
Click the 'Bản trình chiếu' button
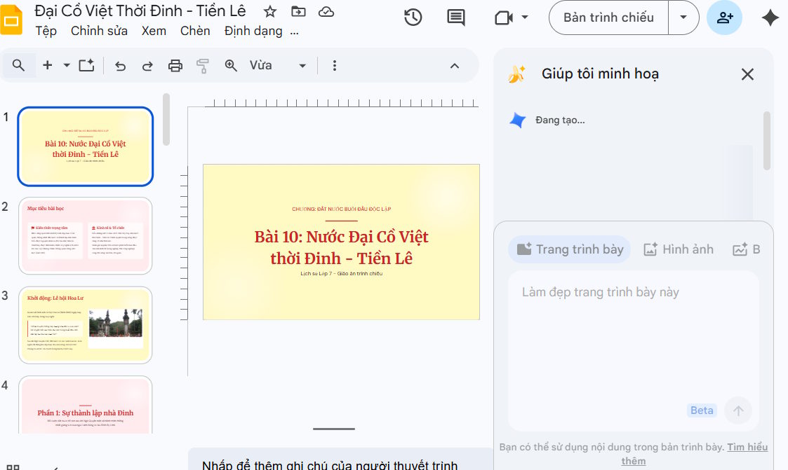click(608, 18)
